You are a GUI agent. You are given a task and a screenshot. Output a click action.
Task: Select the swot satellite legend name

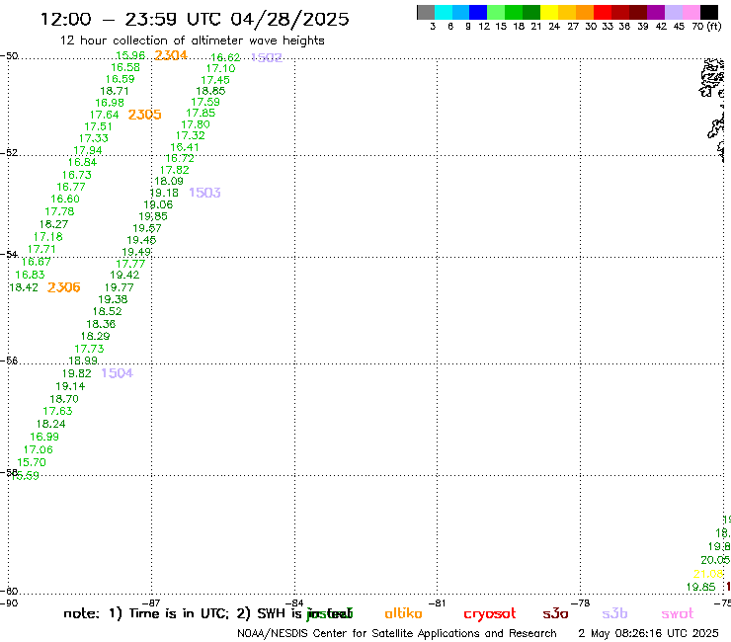(x=678, y=613)
